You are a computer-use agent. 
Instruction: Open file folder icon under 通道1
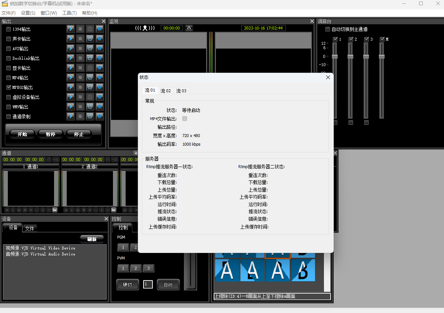point(55,210)
